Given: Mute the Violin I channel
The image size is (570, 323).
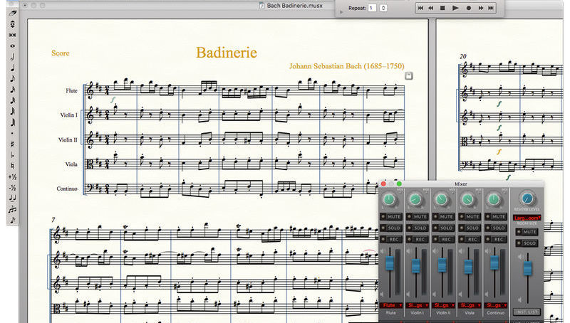Looking at the screenshot, I should [417, 217].
